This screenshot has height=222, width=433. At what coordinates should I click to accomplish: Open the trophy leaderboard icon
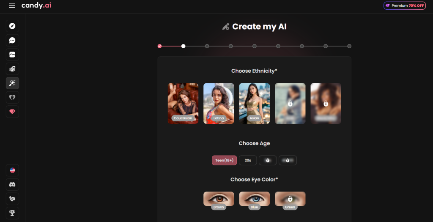12,213
